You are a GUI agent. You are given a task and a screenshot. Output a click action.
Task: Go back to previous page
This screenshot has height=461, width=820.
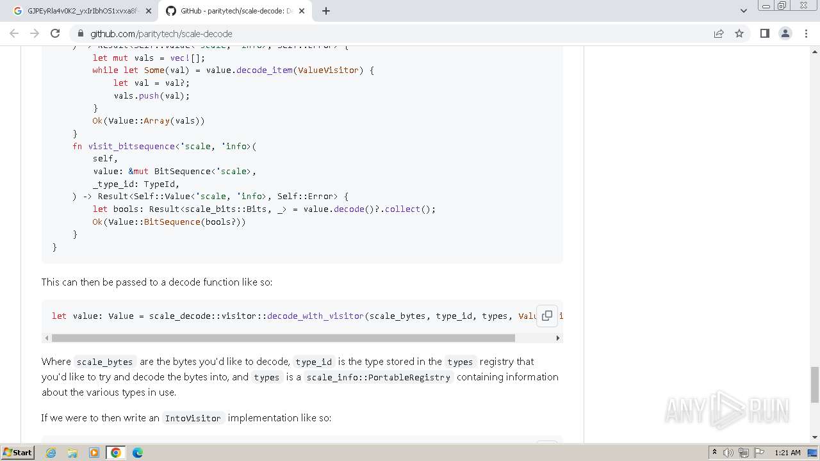click(14, 33)
